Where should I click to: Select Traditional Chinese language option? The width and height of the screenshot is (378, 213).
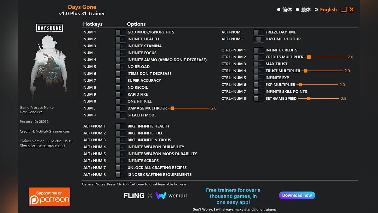click(303, 10)
